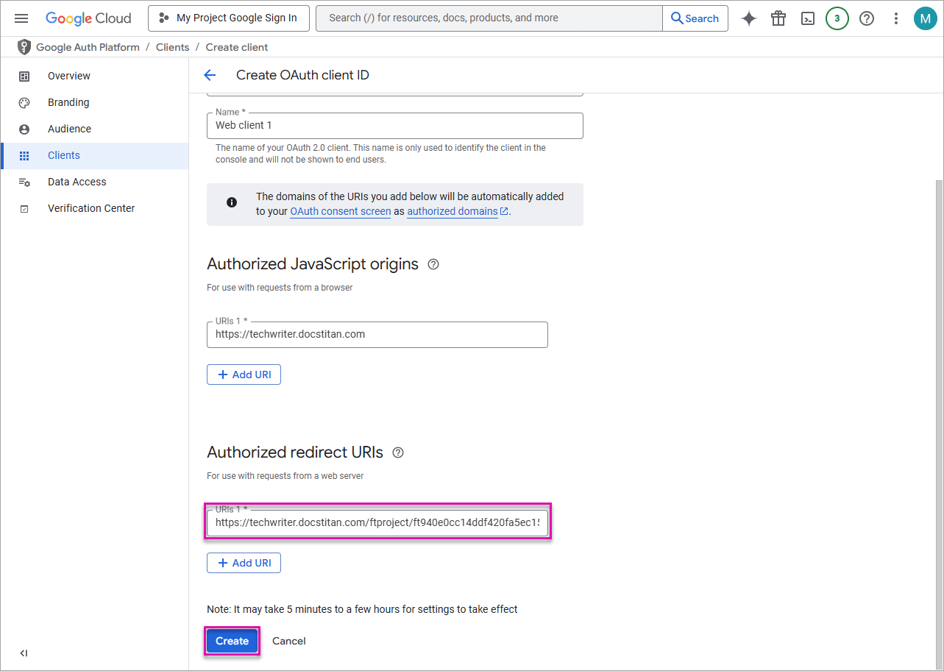944x671 pixels.
Task: Click the Name field containing Web client 1
Action: click(x=395, y=126)
